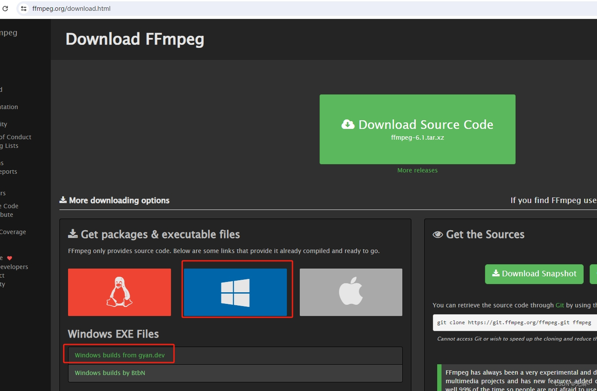
Task: Choose the Apple logo tile
Action: tap(351, 292)
